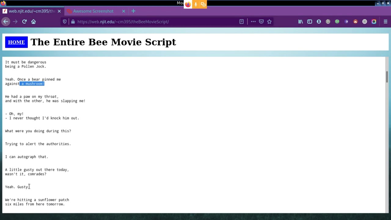The width and height of the screenshot is (391, 220).
Task: Click "- I never thought I'd knock him out."
Action: point(42,118)
